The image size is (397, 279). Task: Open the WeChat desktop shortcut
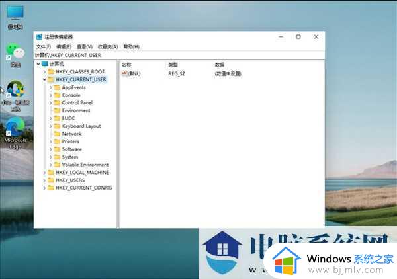(15, 55)
